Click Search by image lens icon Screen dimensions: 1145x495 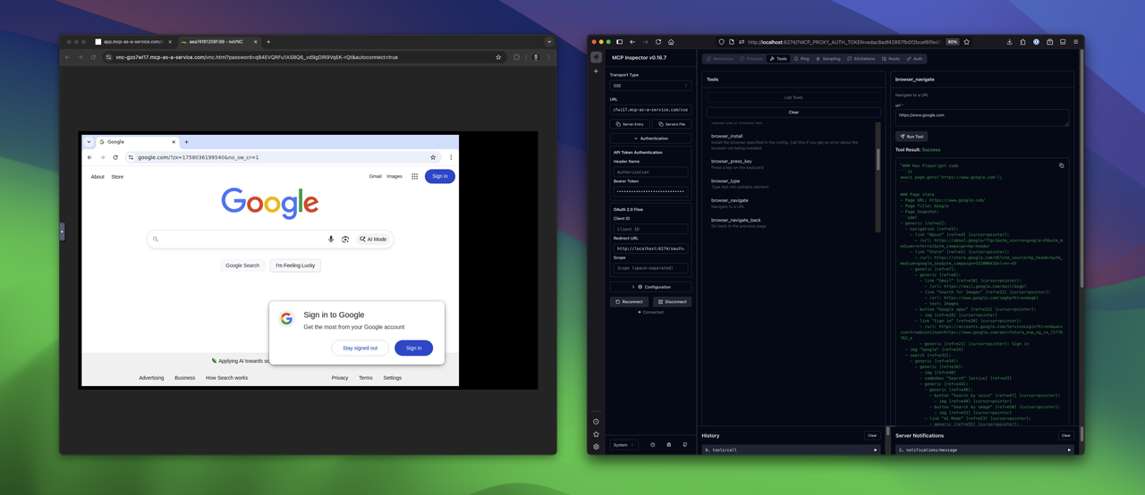tap(345, 239)
